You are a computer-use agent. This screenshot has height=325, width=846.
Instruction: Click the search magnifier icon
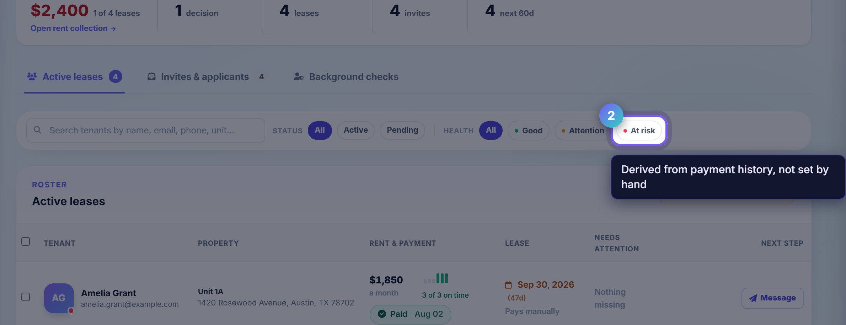click(x=37, y=130)
